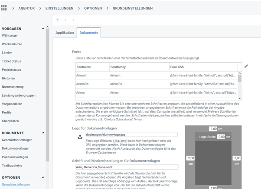Open Währungen in the sidebar
The width and height of the screenshot is (261, 189).
coord(10,35)
